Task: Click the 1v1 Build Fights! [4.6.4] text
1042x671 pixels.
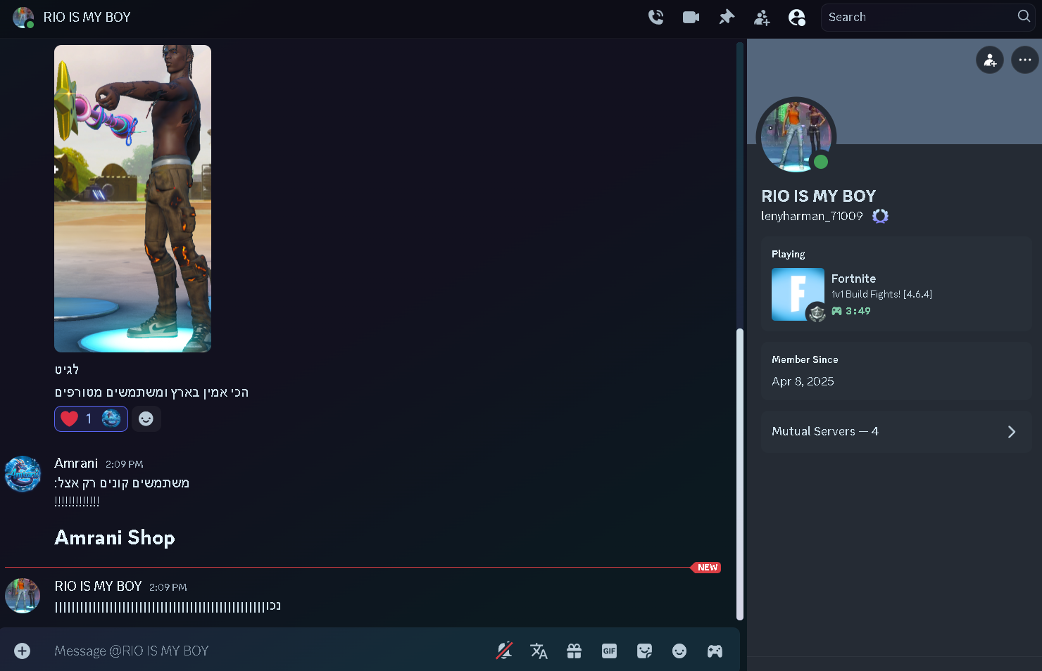Action: point(881,294)
